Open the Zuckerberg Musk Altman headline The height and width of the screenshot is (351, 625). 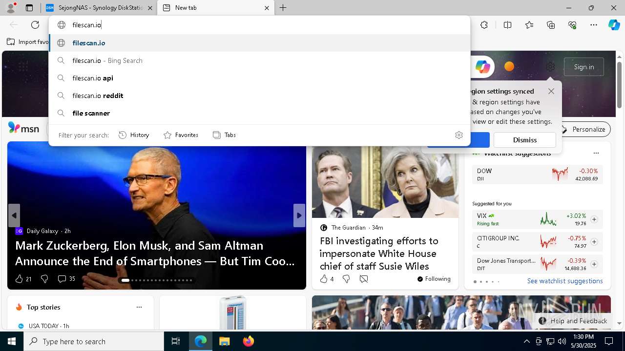click(x=155, y=253)
